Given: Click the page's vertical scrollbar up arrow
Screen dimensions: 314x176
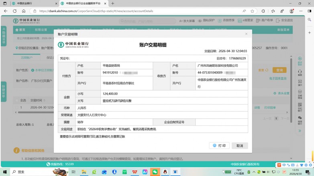Looking at the screenshot, I should (x=291, y=56).
